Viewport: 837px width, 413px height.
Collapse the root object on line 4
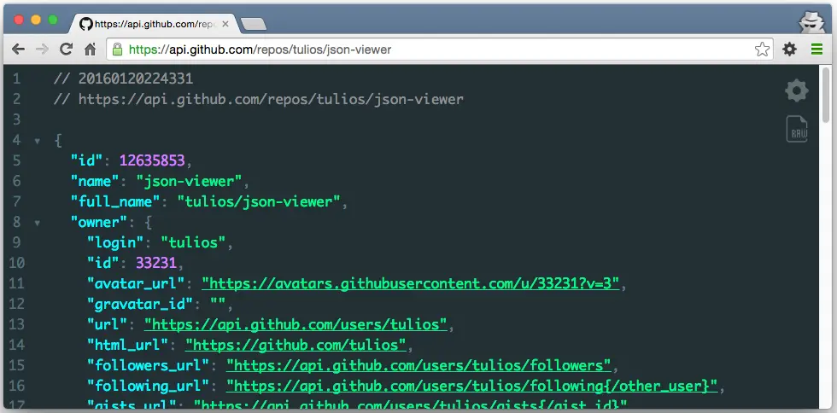pyautogui.click(x=38, y=142)
